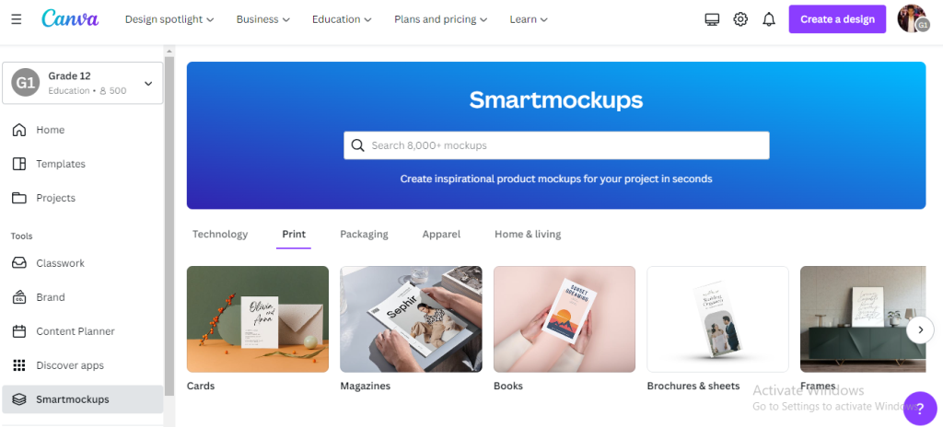Click the purple help question mark
This screenshot has height=427, width=943.
920,409
